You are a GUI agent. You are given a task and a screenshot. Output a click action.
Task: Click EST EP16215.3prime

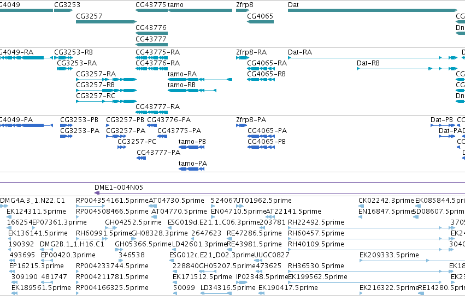click(x=37, y=266)
